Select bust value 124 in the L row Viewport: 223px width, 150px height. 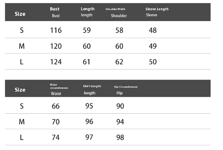coord(55,62)
